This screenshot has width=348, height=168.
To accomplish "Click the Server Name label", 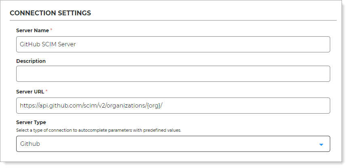I will 32,31.
